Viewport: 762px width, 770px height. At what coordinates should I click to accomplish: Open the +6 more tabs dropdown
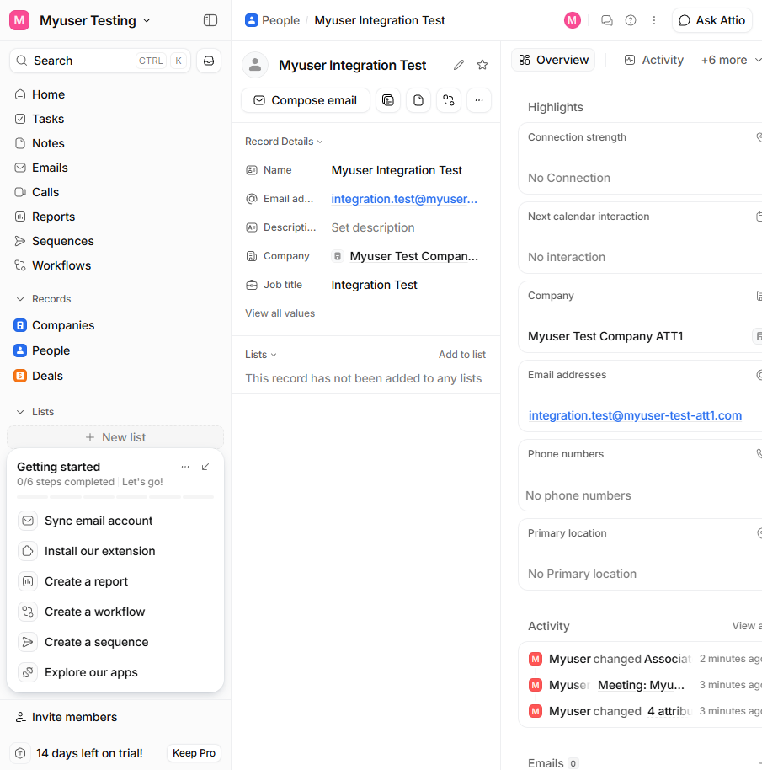pos(731,60)
